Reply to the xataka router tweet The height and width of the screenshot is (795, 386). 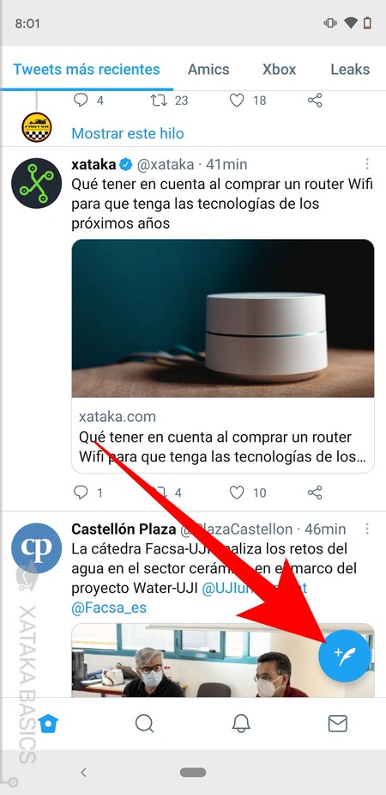81,492
